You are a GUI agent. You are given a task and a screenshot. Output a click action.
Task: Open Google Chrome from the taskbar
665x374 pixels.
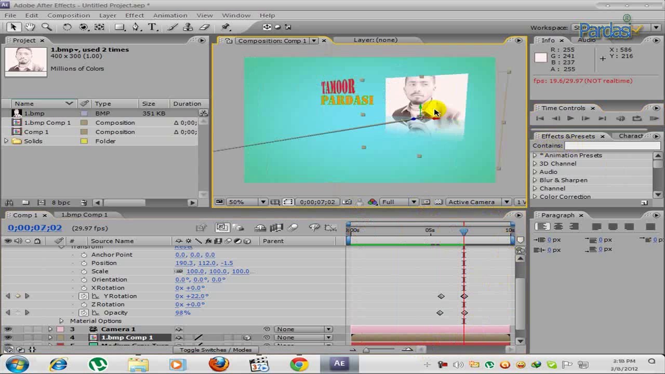pyautogui.click(x=299, y=364)
